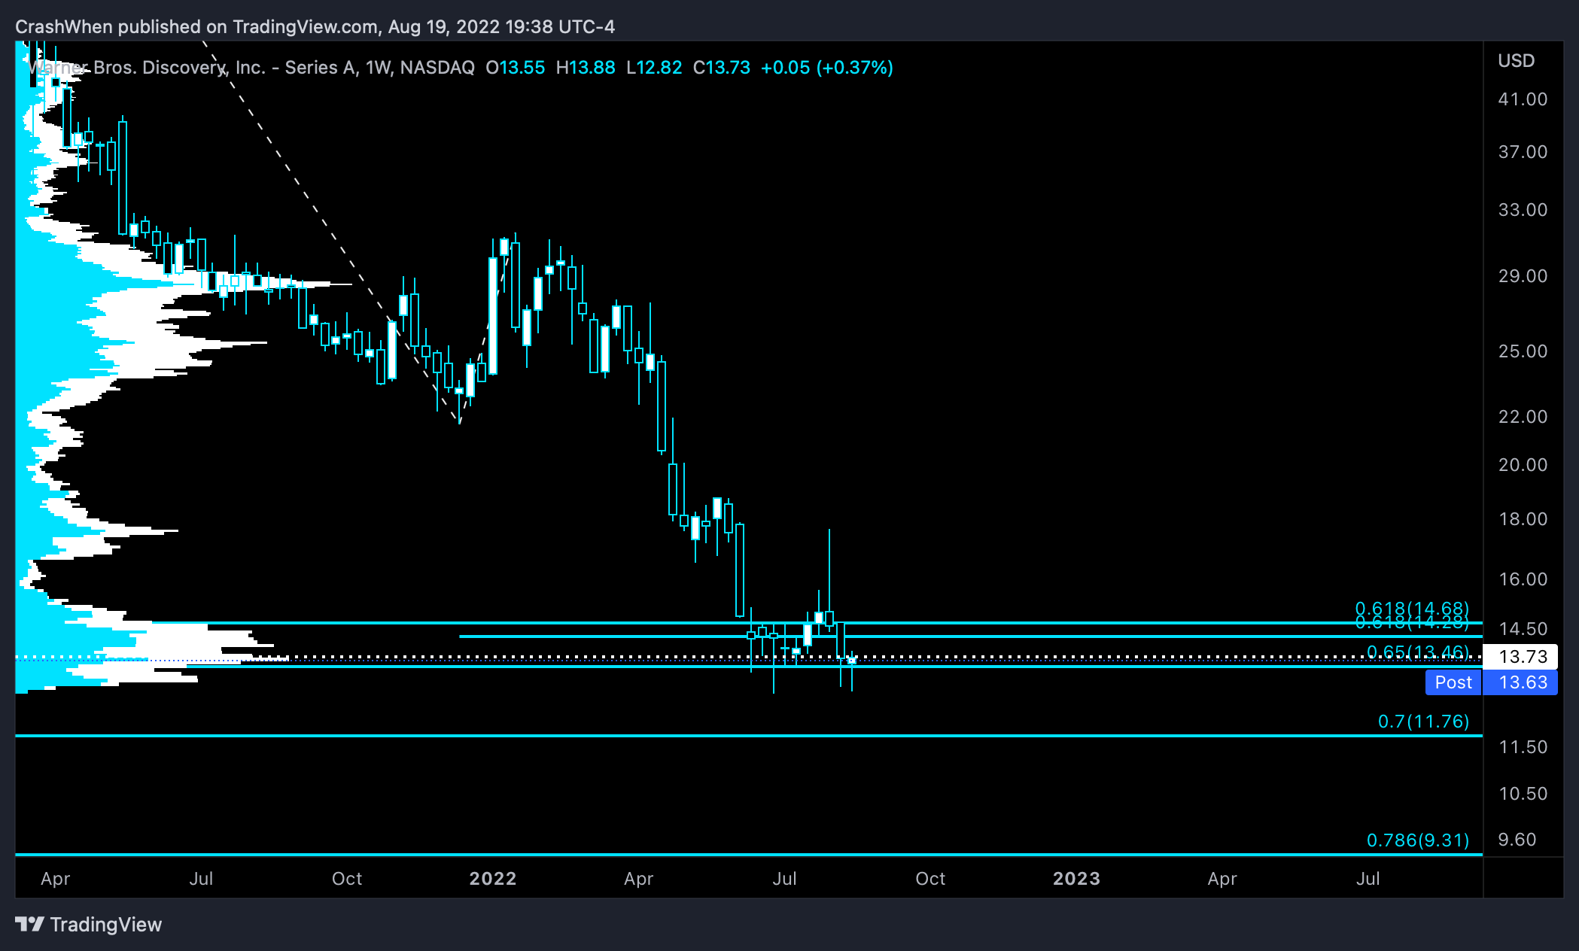Click the 18.00 price axis label
Image resolution: width=1579 pixels, height=951 pixels.
(1523, 519)
